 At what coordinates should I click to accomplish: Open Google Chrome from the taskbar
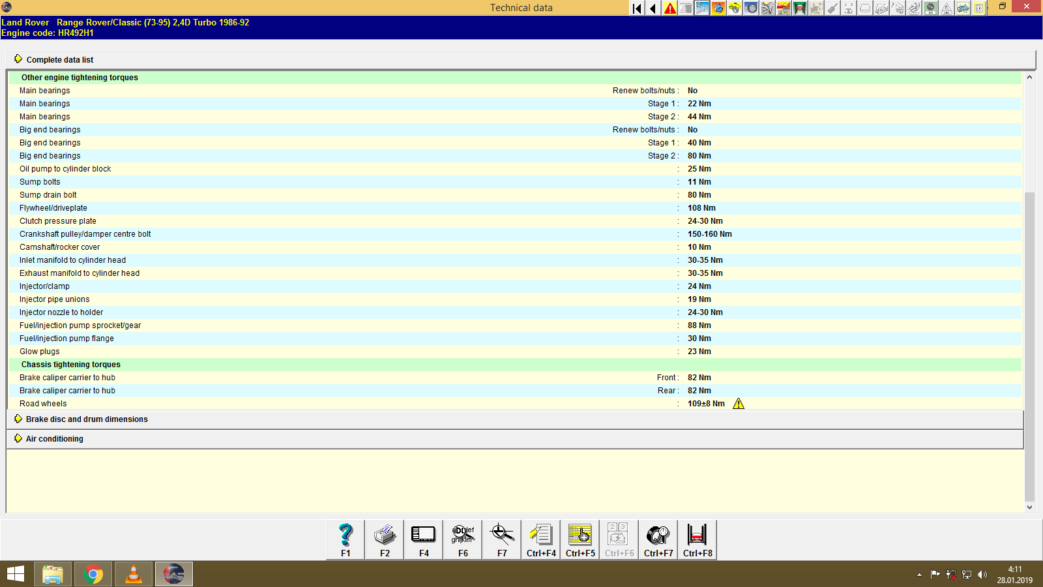[x=93, y=574]
